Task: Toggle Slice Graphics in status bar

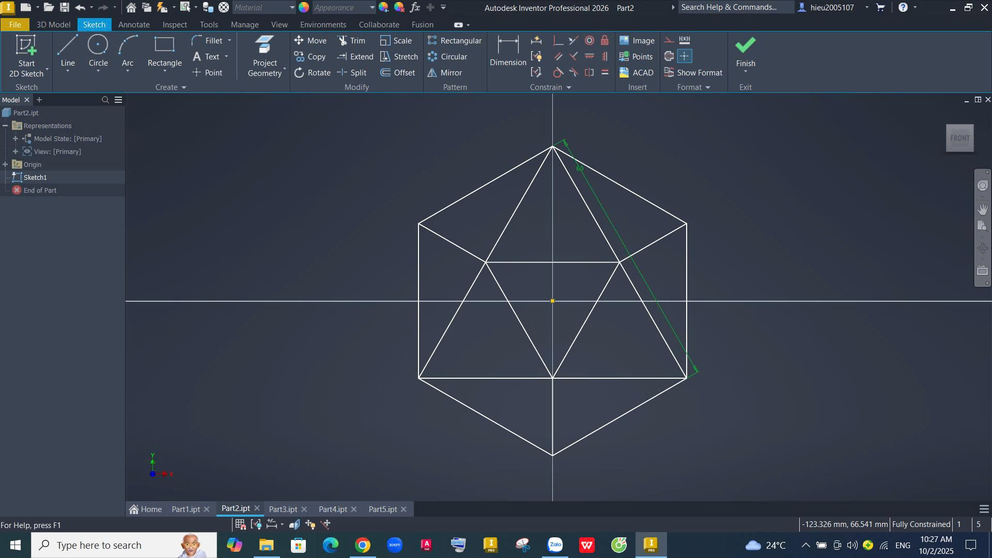Action: [295, 524]
